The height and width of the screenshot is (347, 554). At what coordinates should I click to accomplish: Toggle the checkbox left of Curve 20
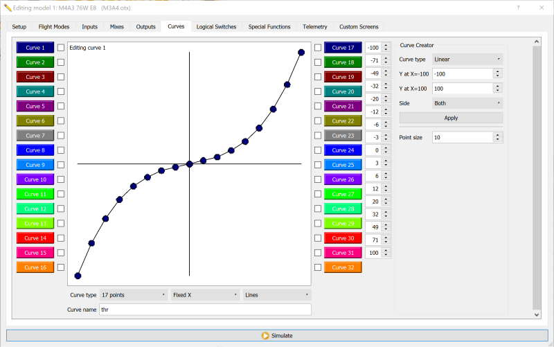click(x=318, y=91)
